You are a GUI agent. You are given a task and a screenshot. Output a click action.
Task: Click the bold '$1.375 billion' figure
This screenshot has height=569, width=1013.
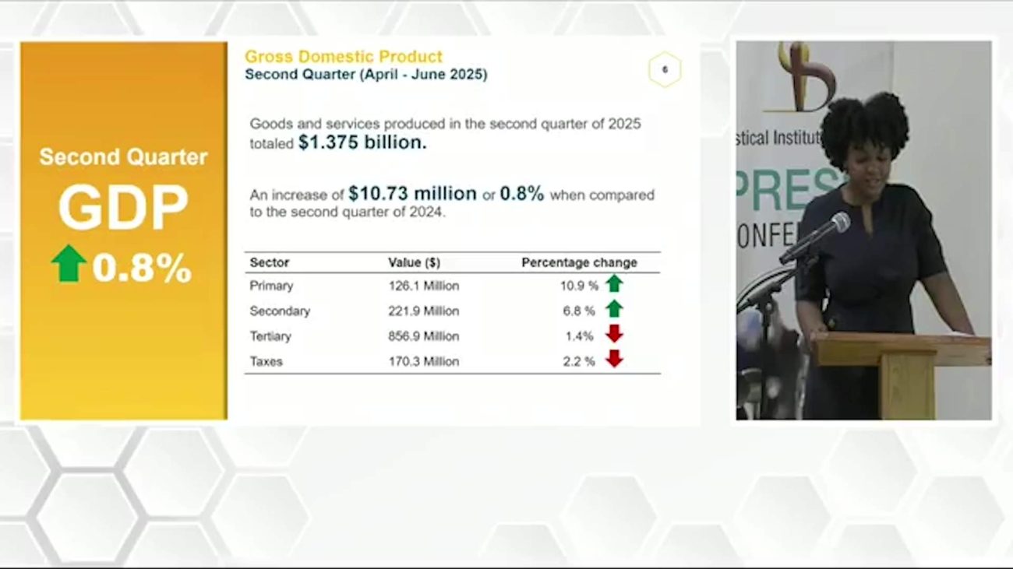tap(362, 143)
